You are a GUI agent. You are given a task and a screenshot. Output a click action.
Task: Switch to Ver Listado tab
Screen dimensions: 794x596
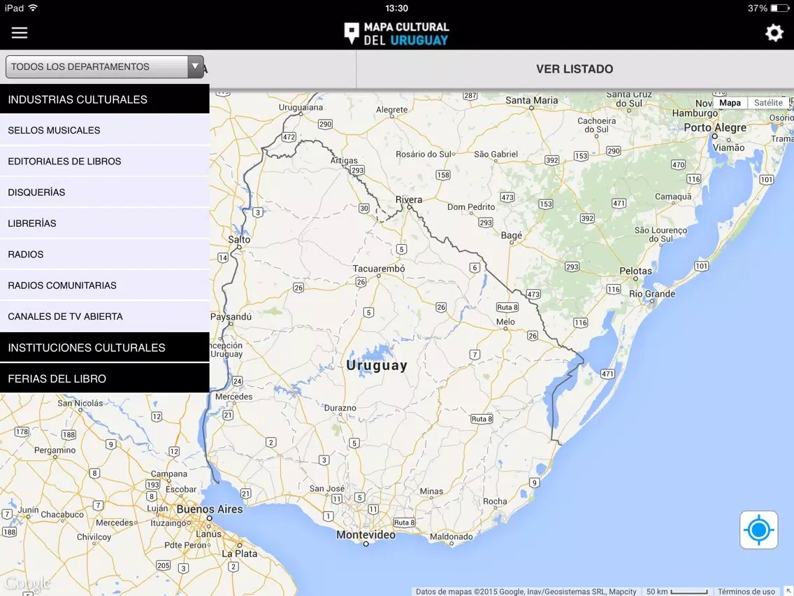[575, 69]
